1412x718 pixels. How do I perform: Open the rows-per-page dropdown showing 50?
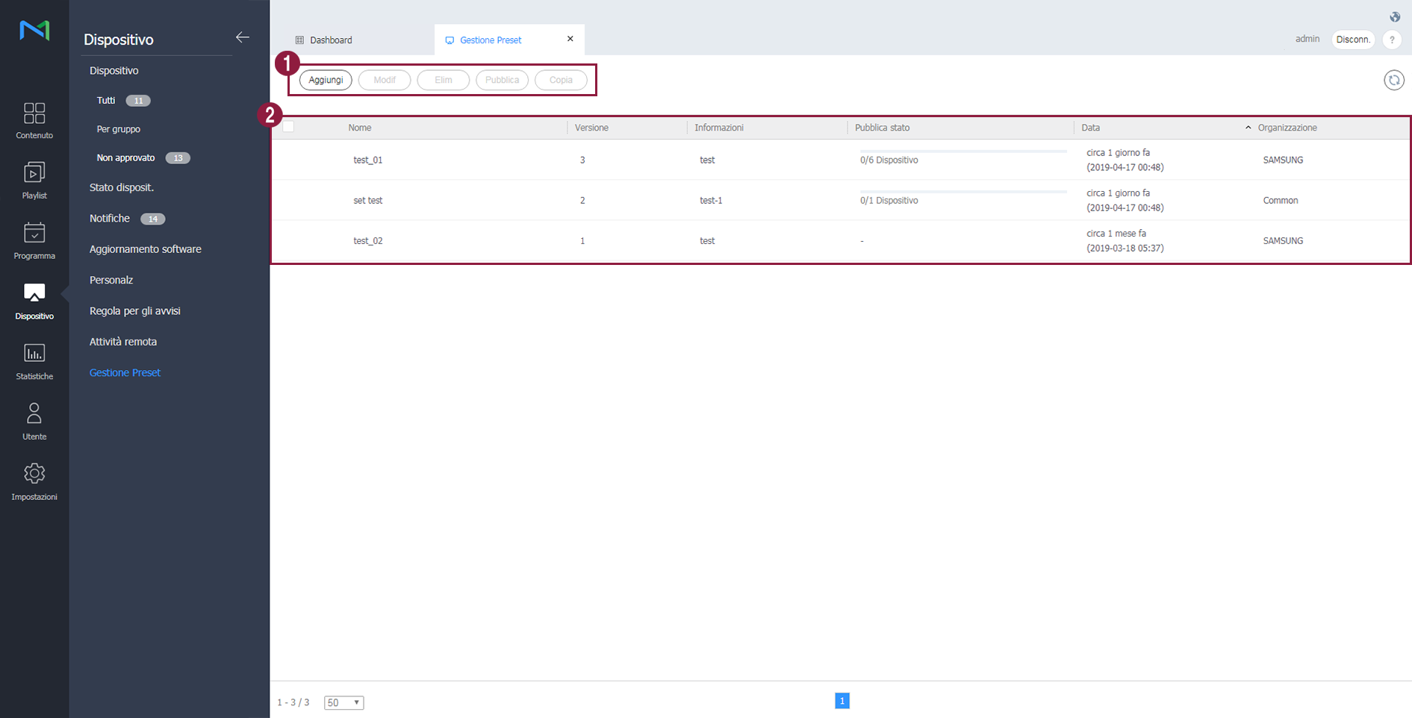(x=343, y=702)
